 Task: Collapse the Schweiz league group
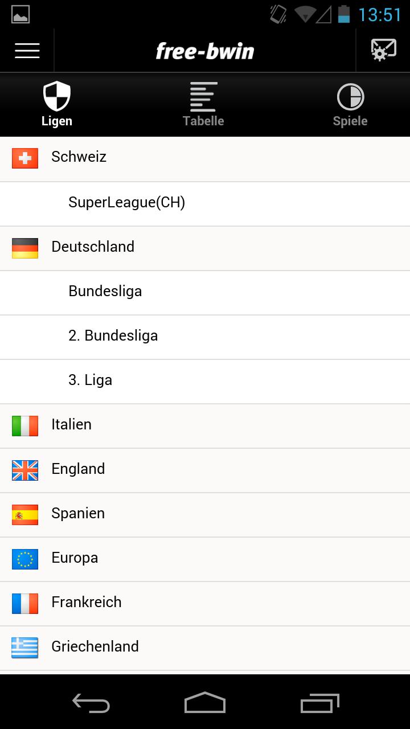pos(205,158)
